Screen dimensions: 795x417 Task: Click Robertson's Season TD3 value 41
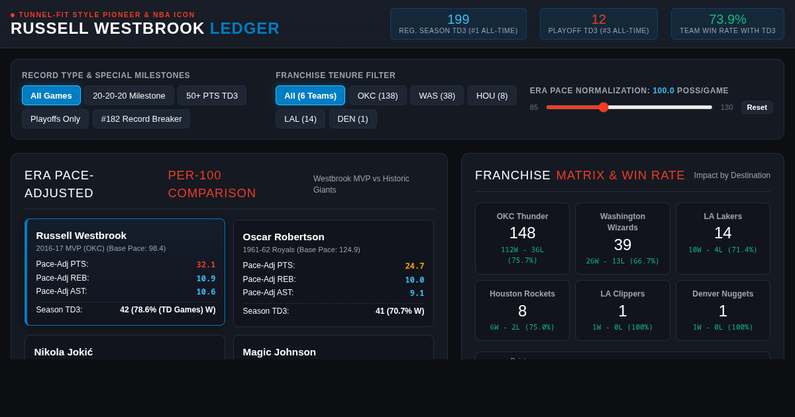[400, 311]
